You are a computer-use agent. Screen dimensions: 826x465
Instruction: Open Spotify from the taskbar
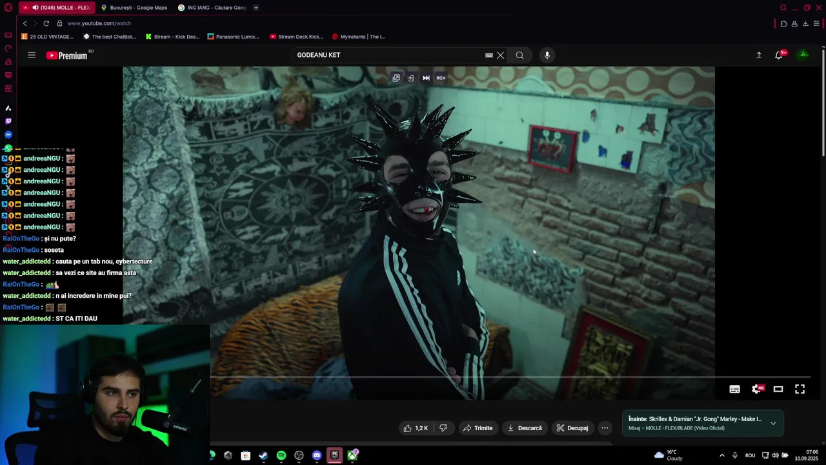[281, 455]
